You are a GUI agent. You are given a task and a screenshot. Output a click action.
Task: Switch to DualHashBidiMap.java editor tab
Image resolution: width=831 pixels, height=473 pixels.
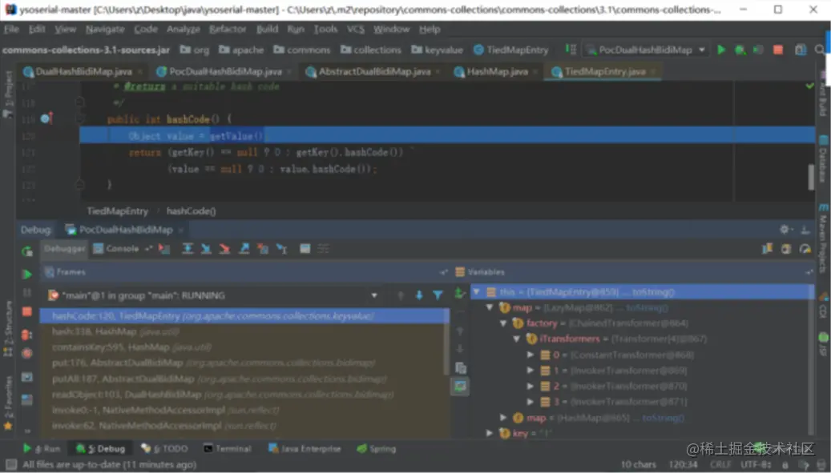tap(83, 71)
